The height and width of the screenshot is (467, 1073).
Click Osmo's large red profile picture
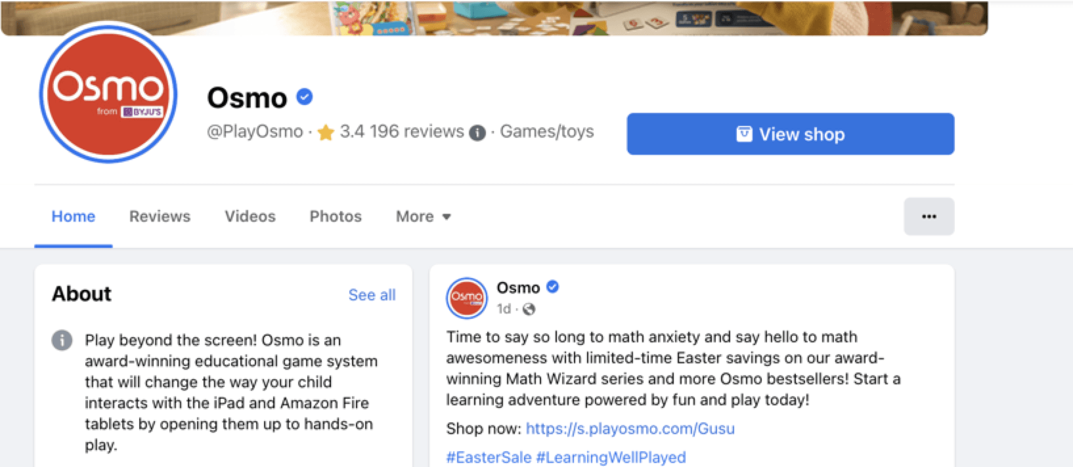pyautogui.click(x=108, y=92)
